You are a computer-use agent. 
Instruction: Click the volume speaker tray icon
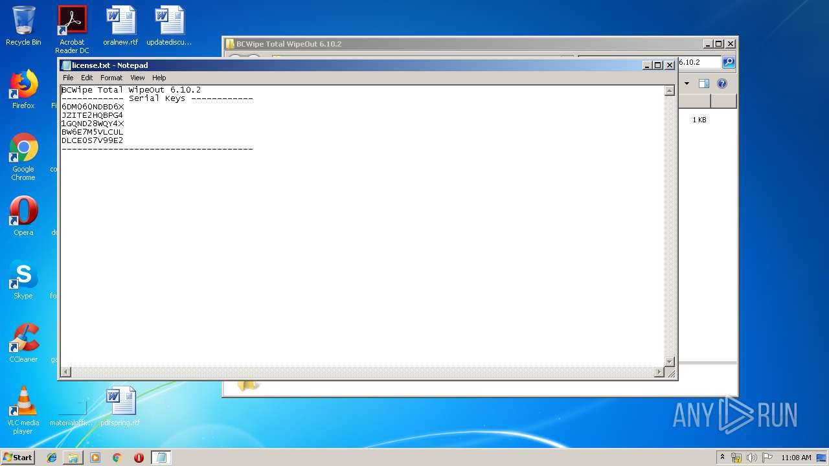pyautogui.click(x=752, y=458)
